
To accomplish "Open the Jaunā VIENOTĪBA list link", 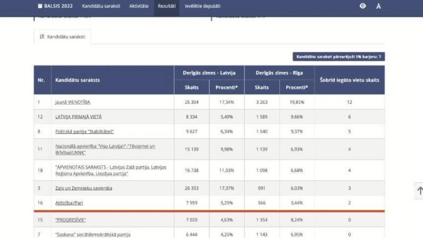I will coord(76,102).
